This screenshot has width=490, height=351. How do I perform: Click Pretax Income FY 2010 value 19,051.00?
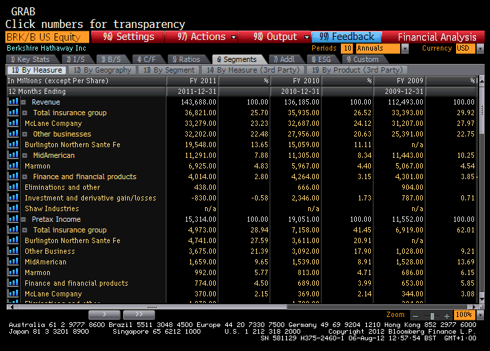point(304,219)
